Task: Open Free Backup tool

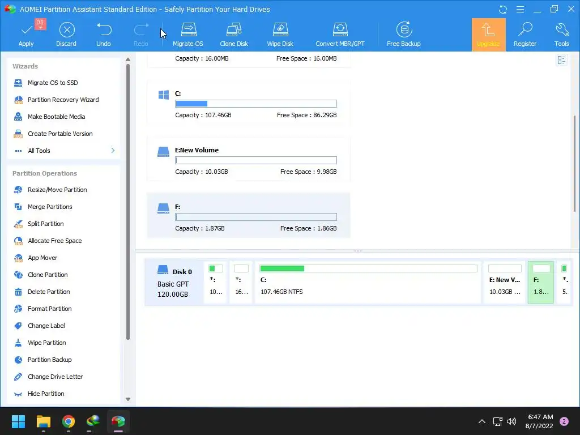Action: coord(403,35)
